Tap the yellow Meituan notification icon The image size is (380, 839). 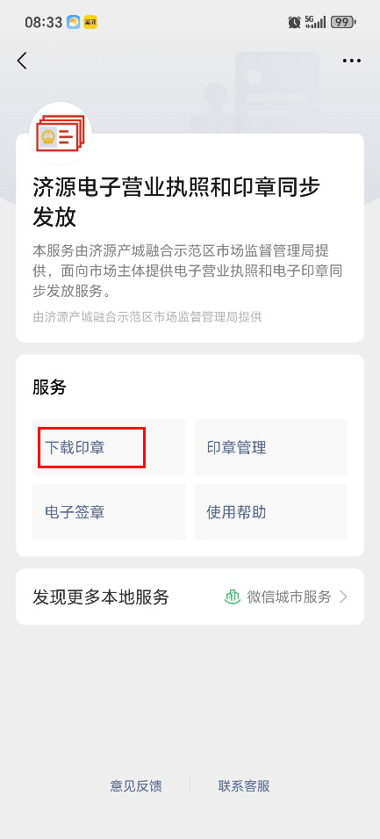point(91,23)
